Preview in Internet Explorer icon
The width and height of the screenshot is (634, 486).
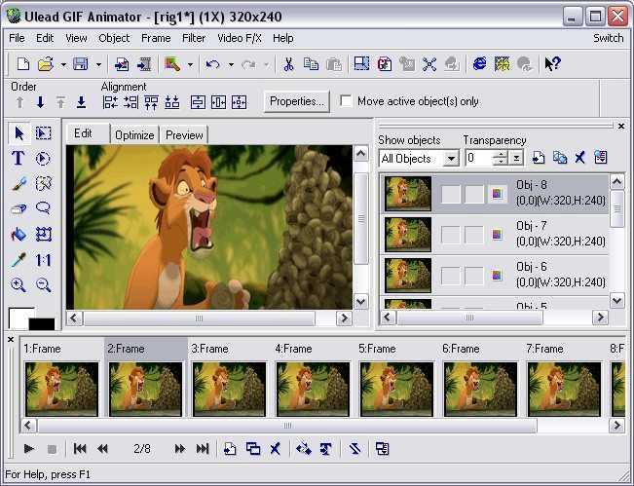pyautogui.click(x=479, y=64)
